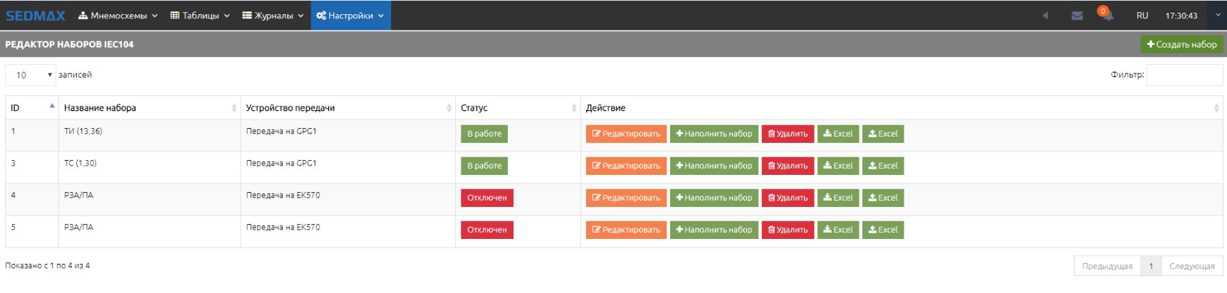Click the Показано с 1 по 4 из 4 text
1227x293 pixels.
(x=48, y=265)
